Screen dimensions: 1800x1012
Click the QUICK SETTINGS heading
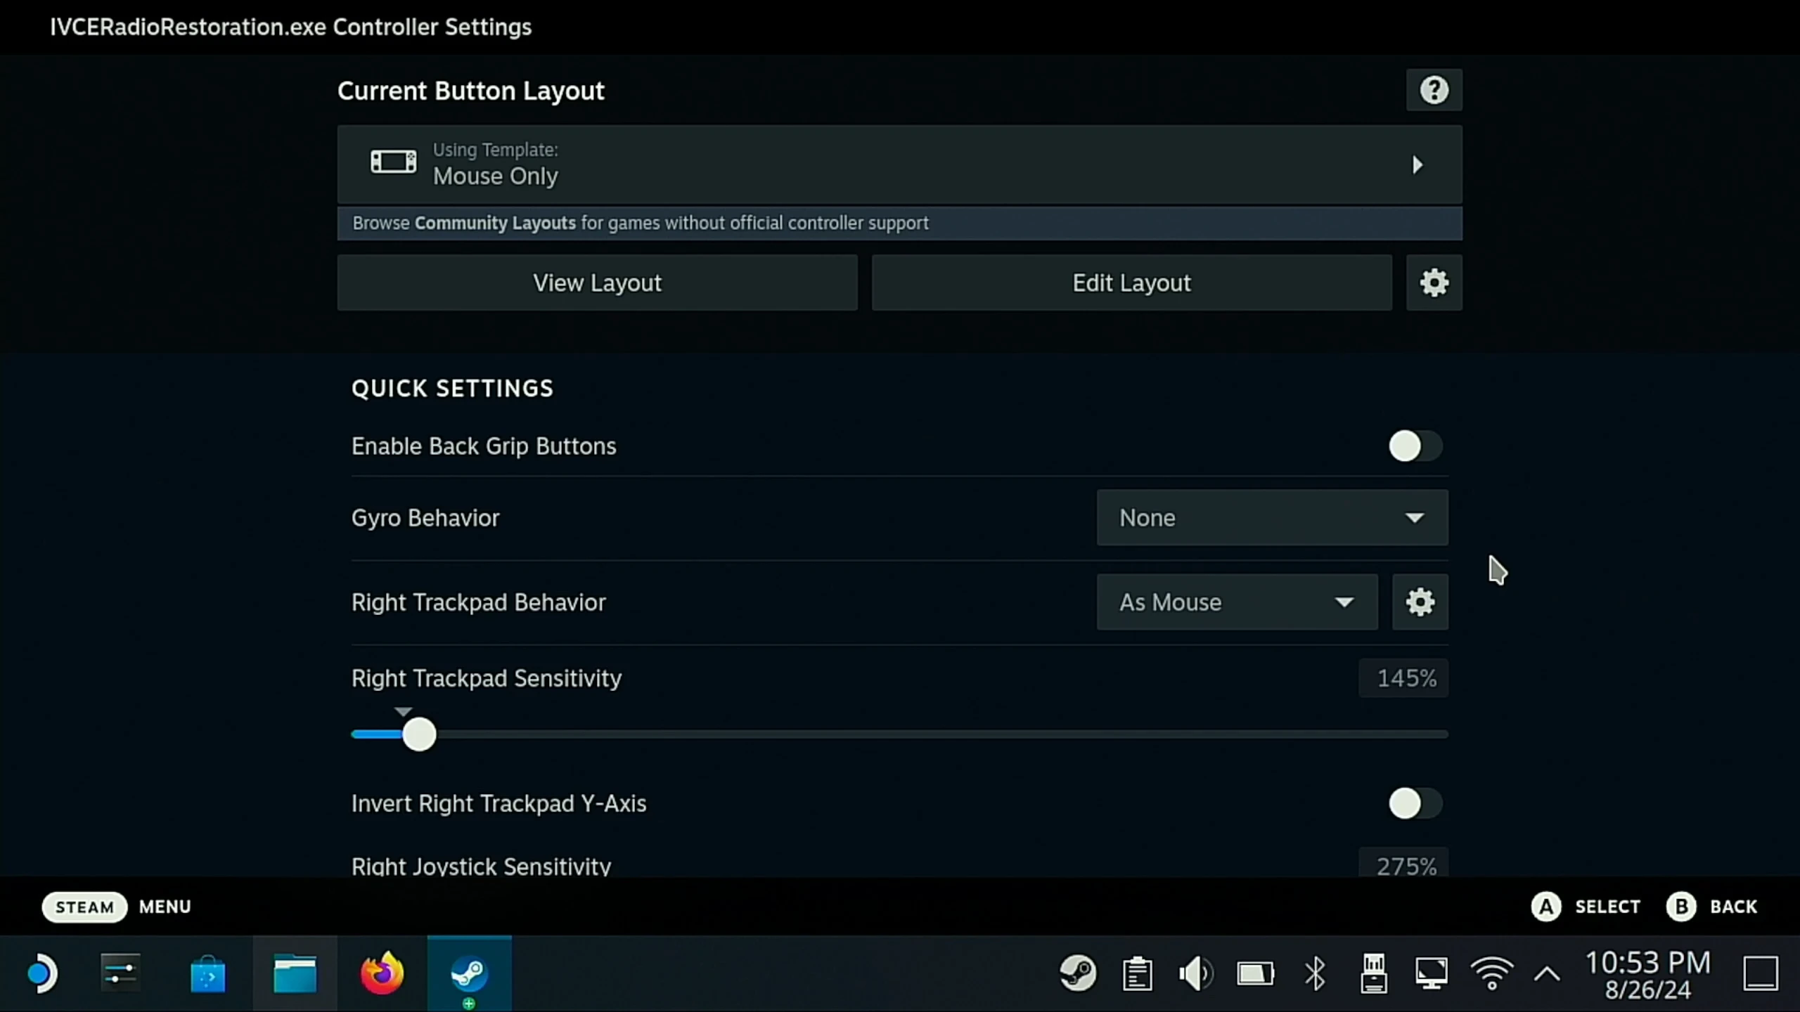tap(452, 389)
